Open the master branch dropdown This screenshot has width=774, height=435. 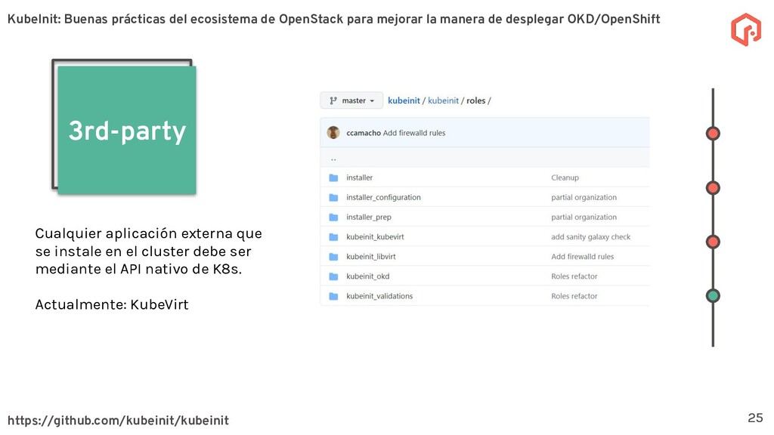(x=351, y=100)
